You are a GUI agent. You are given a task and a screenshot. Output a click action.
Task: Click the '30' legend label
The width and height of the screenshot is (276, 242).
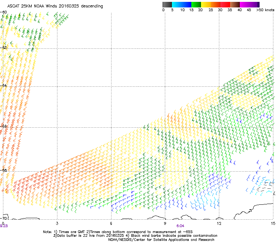click(220, 10)
